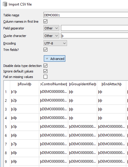
Task: Open the Encoding UTF-8 dropdown
Action: (55, 43)
